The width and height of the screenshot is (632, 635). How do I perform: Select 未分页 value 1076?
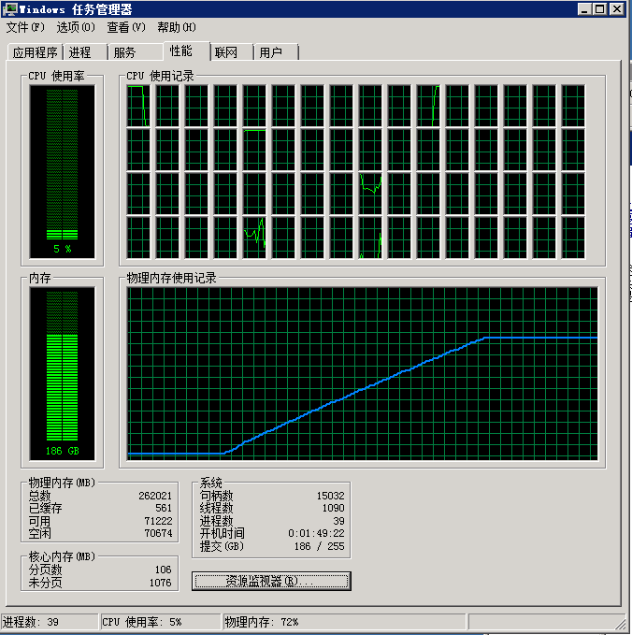tap(160, 583)
